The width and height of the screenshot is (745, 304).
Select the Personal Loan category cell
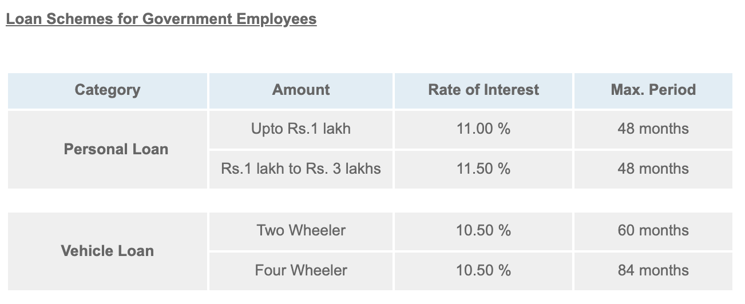[116, 149]
